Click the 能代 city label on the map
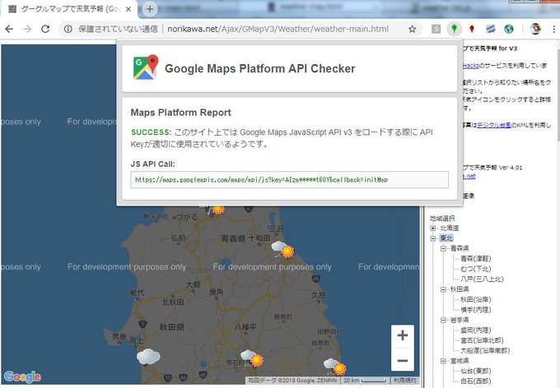The height and width of the screenshot is (388, 560). click(x=138, y=293)
